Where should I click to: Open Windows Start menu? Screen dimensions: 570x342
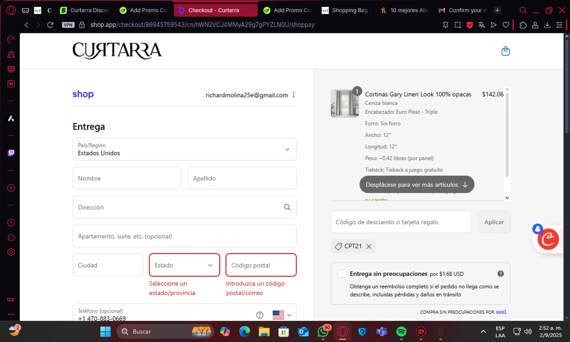(x=105, y=331)
